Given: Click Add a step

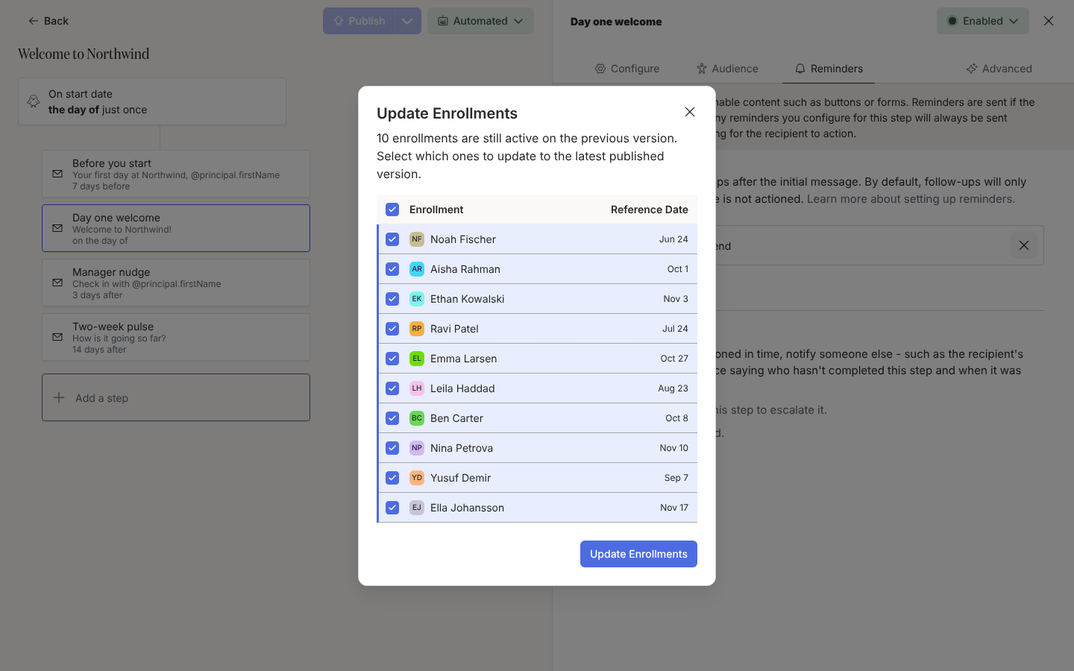Looking at the screenshot, I should pyautogui.click(x=176, y=397).
